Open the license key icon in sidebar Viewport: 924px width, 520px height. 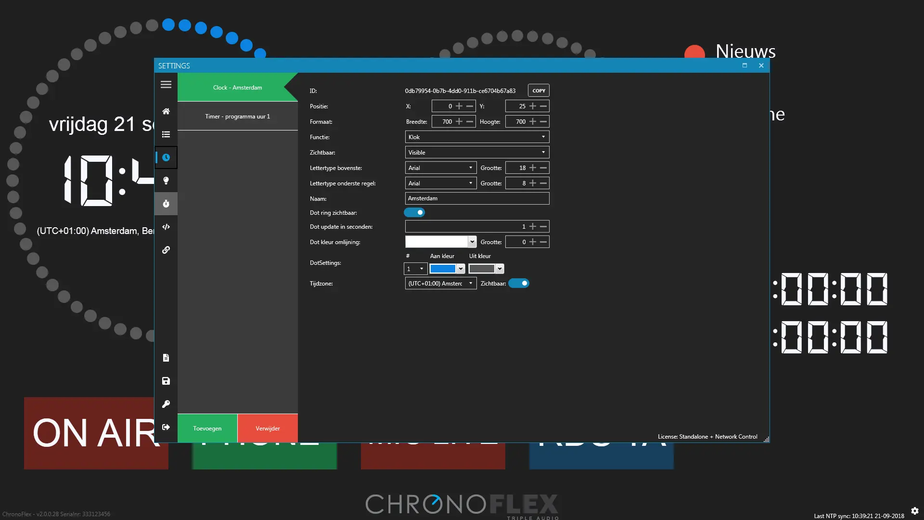(x=166, y=404)
